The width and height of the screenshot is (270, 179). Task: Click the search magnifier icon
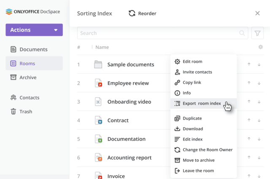tap(243, 33)
